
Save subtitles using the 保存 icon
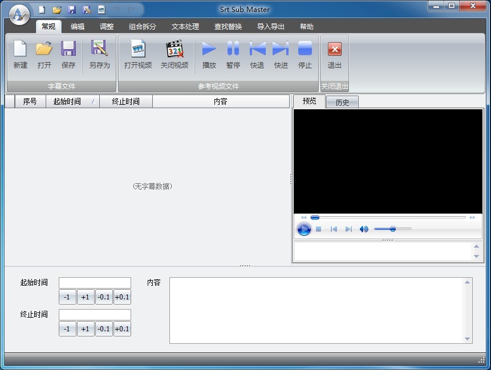coord(68,55)
